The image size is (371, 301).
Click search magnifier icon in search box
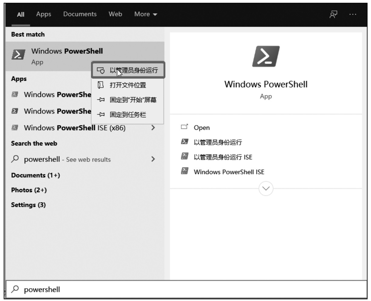15,289
